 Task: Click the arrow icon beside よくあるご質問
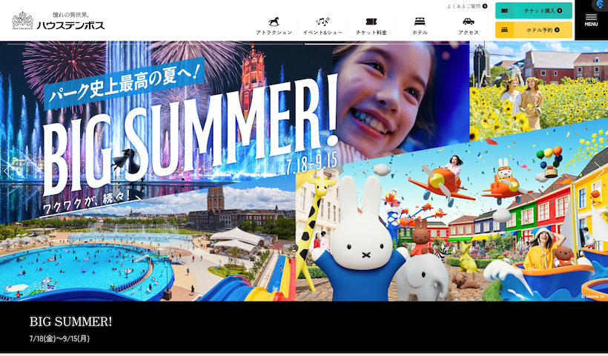pos(485,6)
